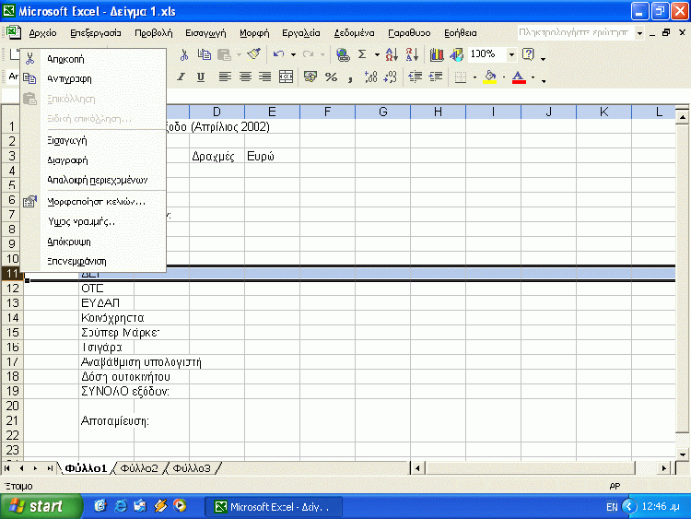Open the Undo history dropdown arrow
Image resolution: width=691 pixels, height=519 pixels.
293,55
